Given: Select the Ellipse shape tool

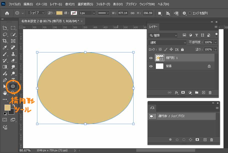Looking at the screenshot, I should 13,86.
